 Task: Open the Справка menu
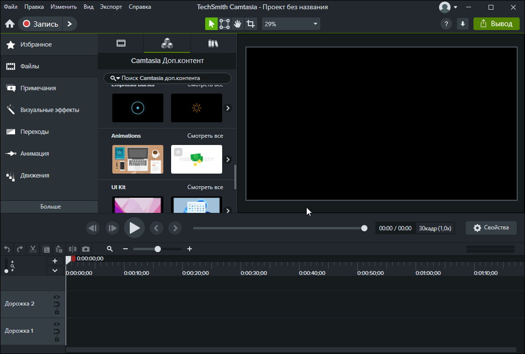click(140, 7)
